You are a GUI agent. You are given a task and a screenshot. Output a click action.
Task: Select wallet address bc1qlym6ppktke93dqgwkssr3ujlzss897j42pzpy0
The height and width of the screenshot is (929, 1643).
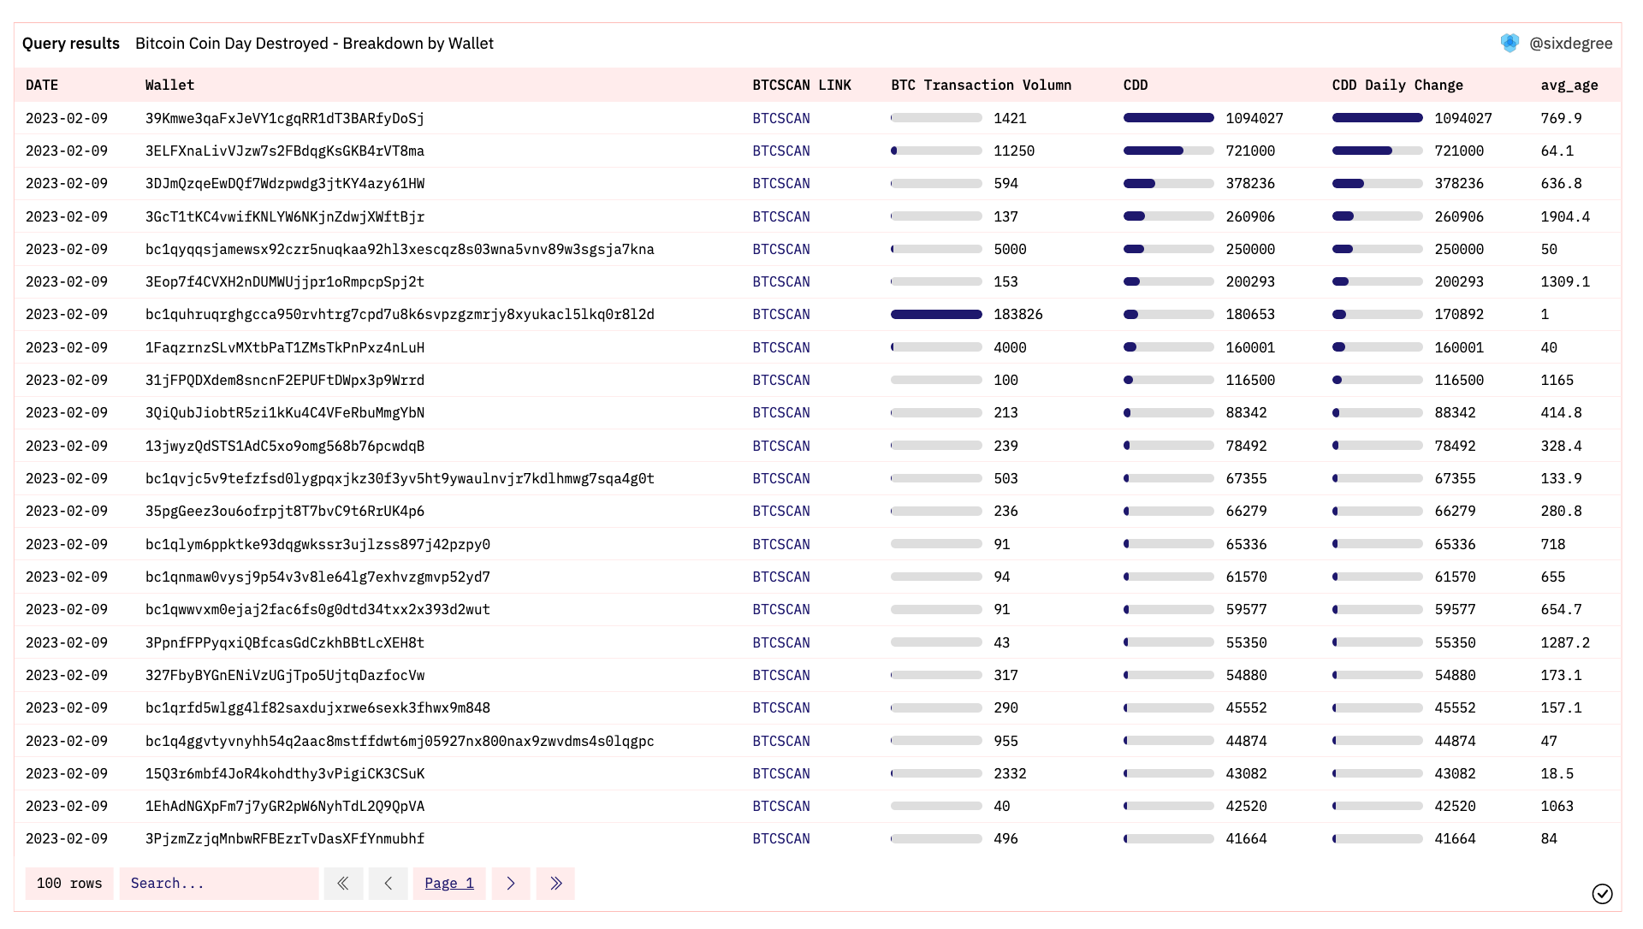[317, 545]
